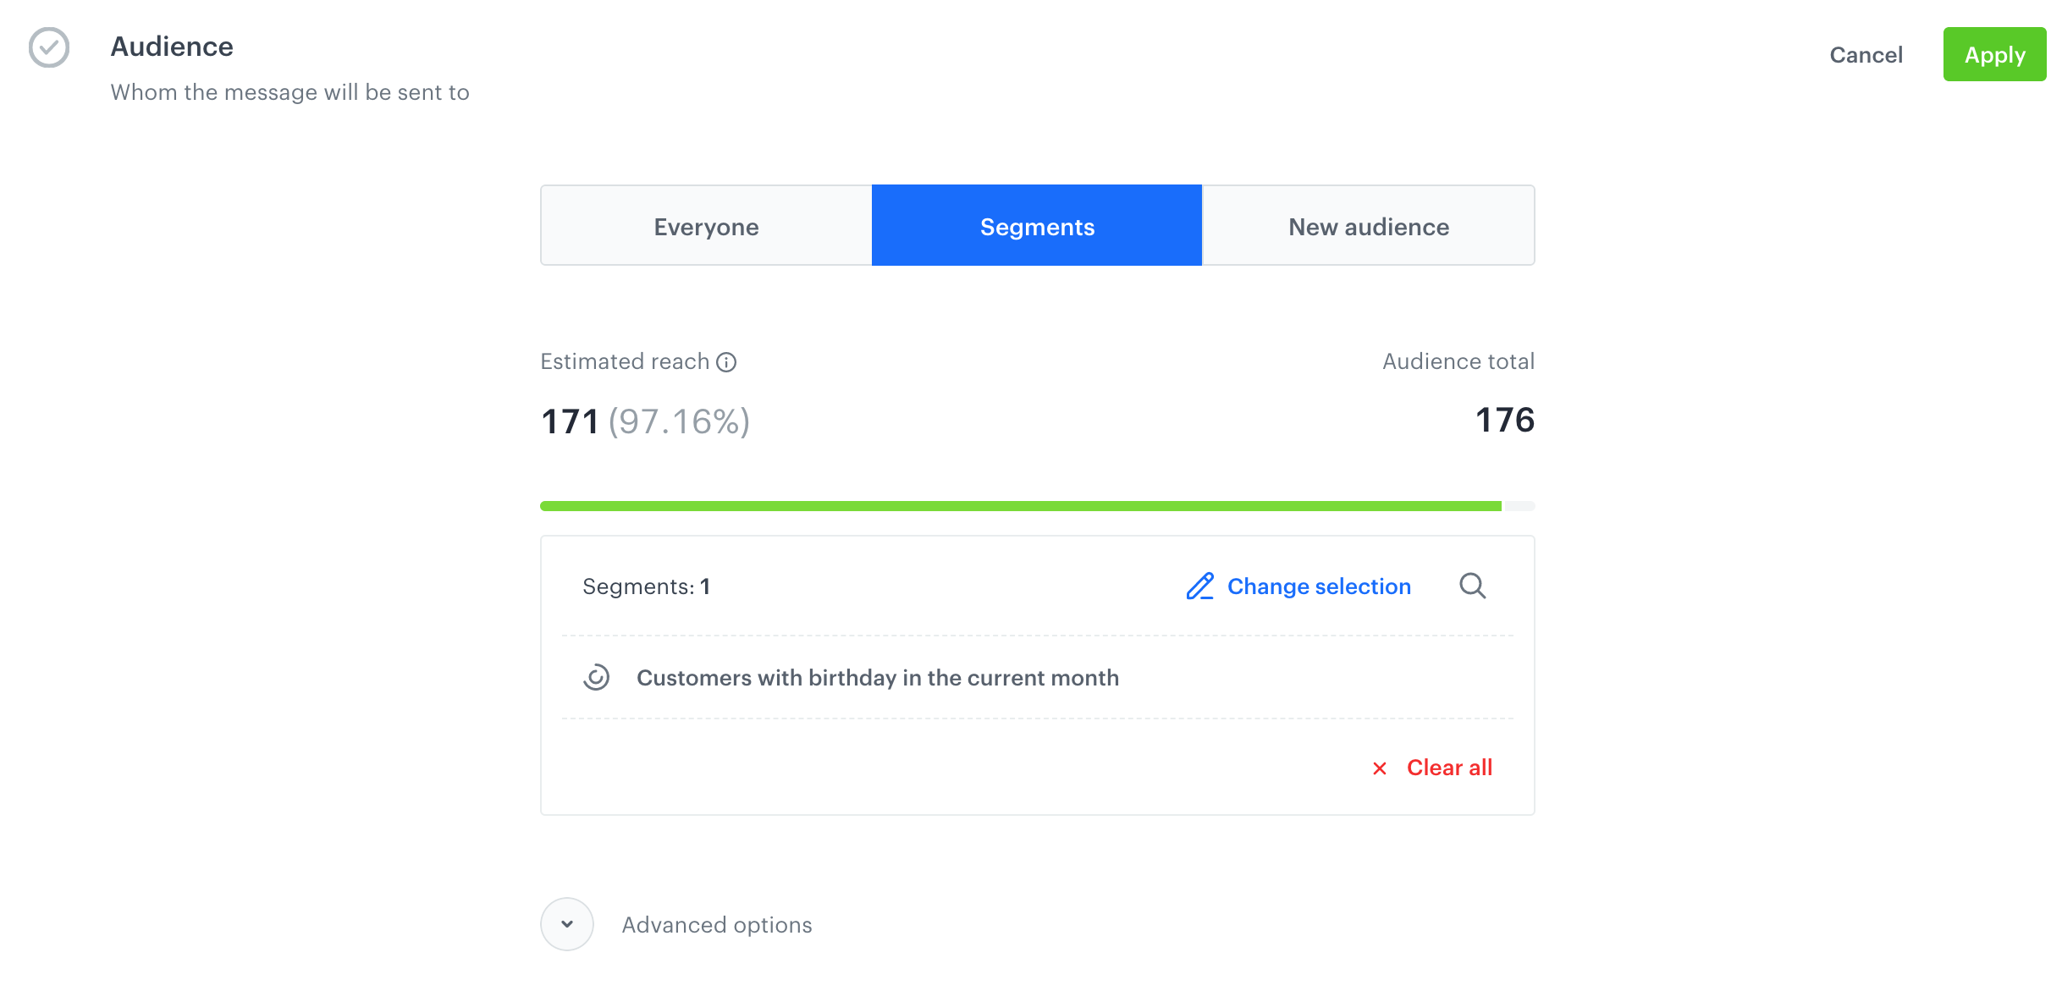This screenshot has width=2062, height=1002.
Task: Expand Advanced options chevron circle
Action: (567, 924)
